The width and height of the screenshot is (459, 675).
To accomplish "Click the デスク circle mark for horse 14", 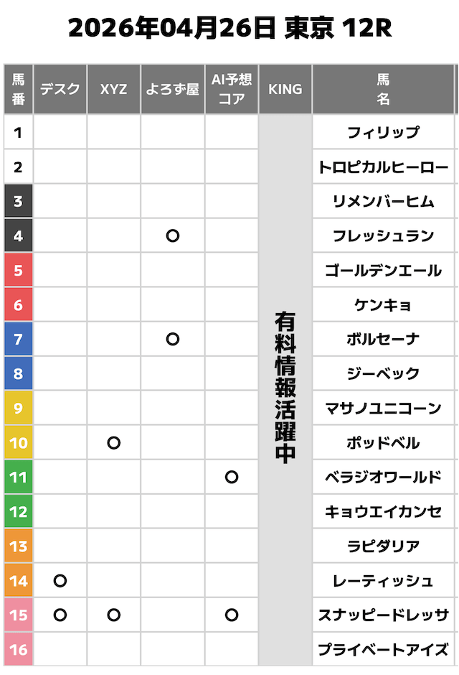I will pos(60,581).
